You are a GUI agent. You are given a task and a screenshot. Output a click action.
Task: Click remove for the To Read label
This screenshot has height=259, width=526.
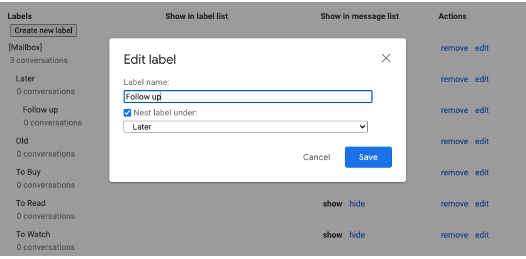454,204
